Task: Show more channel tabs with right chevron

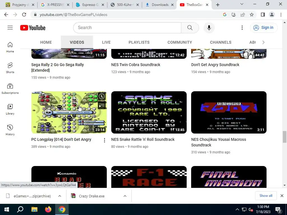Action: 263,43
